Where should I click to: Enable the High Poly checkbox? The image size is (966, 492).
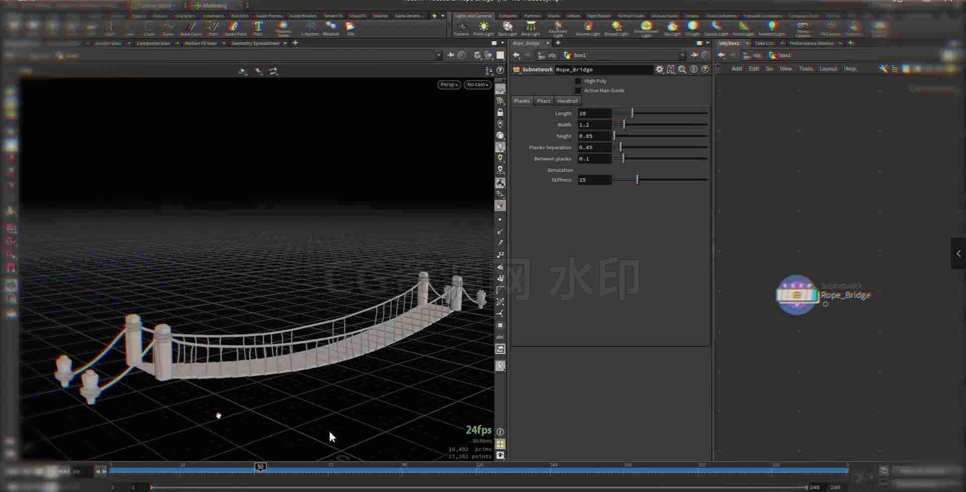pyautogui.click(x=578, y=81)
